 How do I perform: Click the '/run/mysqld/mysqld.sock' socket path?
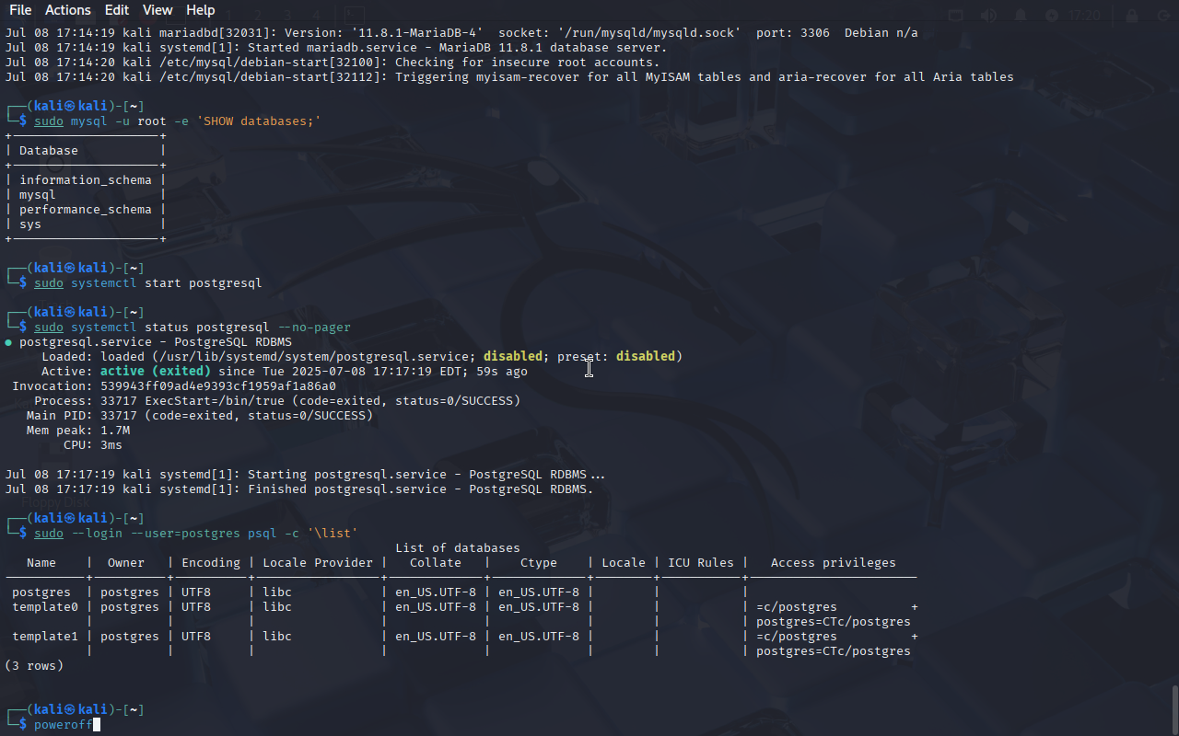pos(649,33)
